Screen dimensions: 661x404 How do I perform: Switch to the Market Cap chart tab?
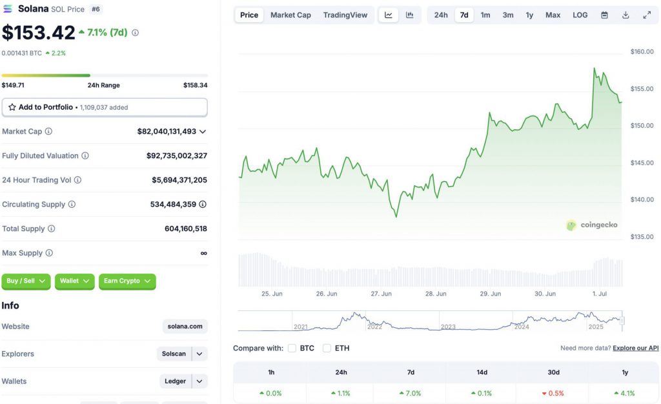pos(290,15)
